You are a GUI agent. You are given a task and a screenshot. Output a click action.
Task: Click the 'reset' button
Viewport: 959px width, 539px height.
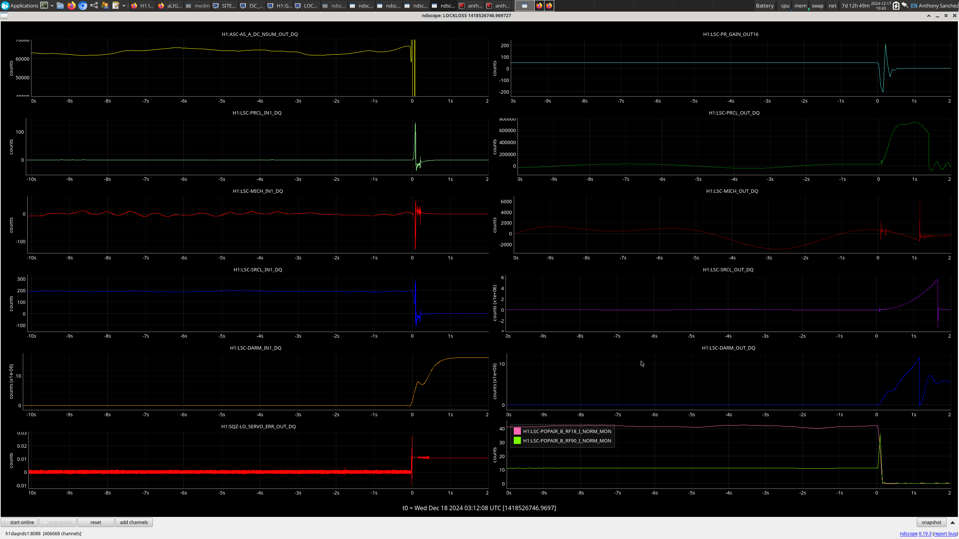click(95, 522)
